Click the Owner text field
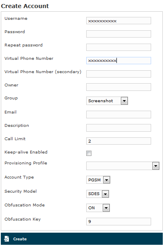The image size is (164, 246). (x=118, y=87)
